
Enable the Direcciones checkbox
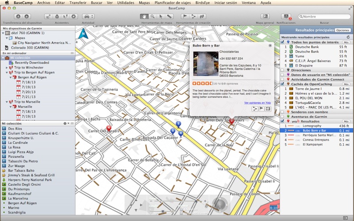[282, 70]
